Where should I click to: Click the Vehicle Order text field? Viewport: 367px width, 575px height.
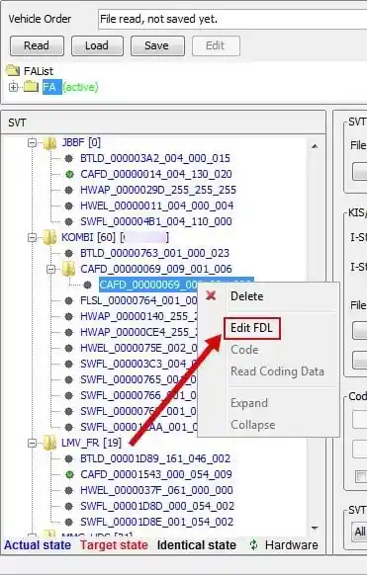232,19
